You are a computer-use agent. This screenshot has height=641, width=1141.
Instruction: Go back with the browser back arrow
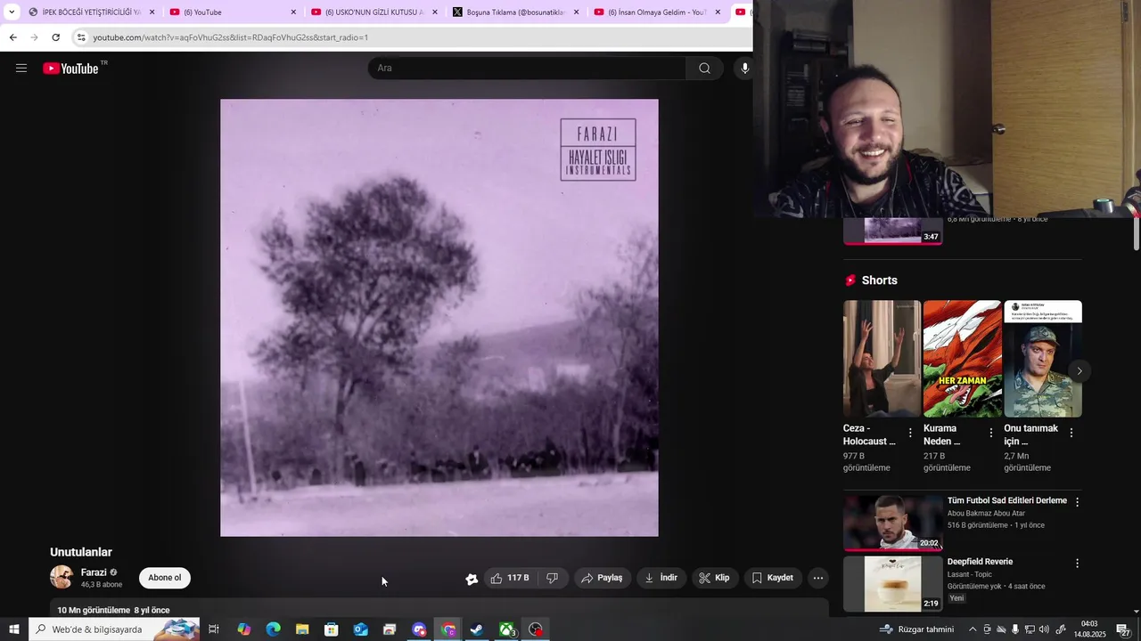point(12,37)
